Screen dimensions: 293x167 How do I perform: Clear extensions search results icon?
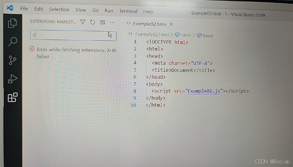[x=102, y=22]
